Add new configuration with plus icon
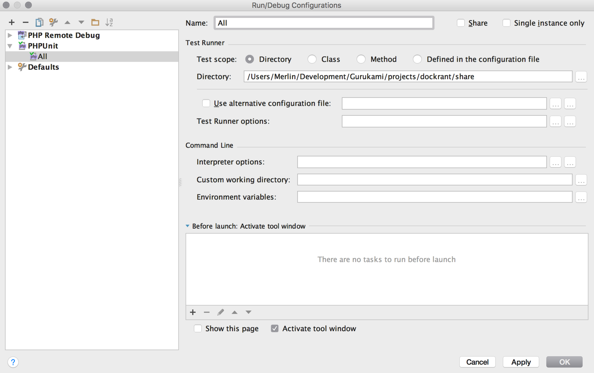Viewport: 594px width, 373px height. [x=12, y=22]
